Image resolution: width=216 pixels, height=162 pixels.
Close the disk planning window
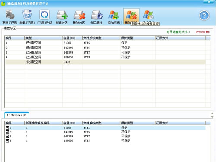pos(209,2)
